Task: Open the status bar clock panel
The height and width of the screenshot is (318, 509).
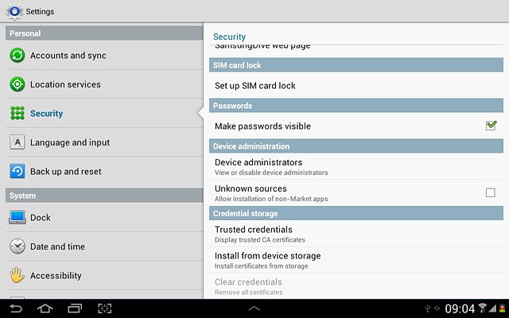Action: click(x=460, y=308)
